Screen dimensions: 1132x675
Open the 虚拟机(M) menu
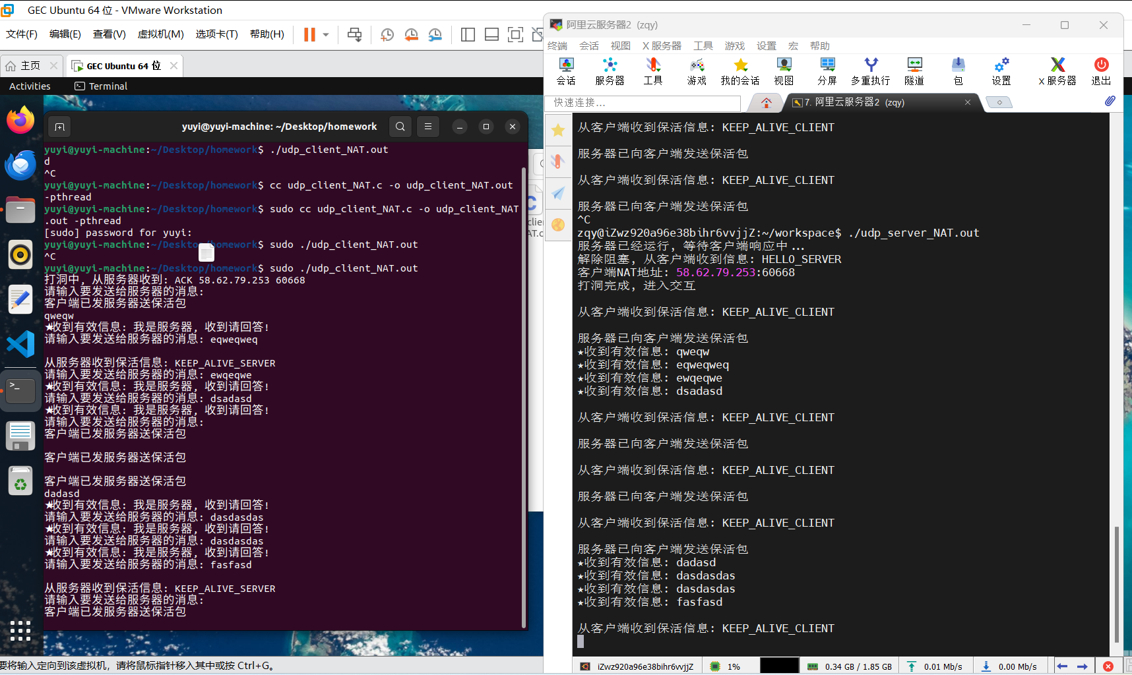161,34
